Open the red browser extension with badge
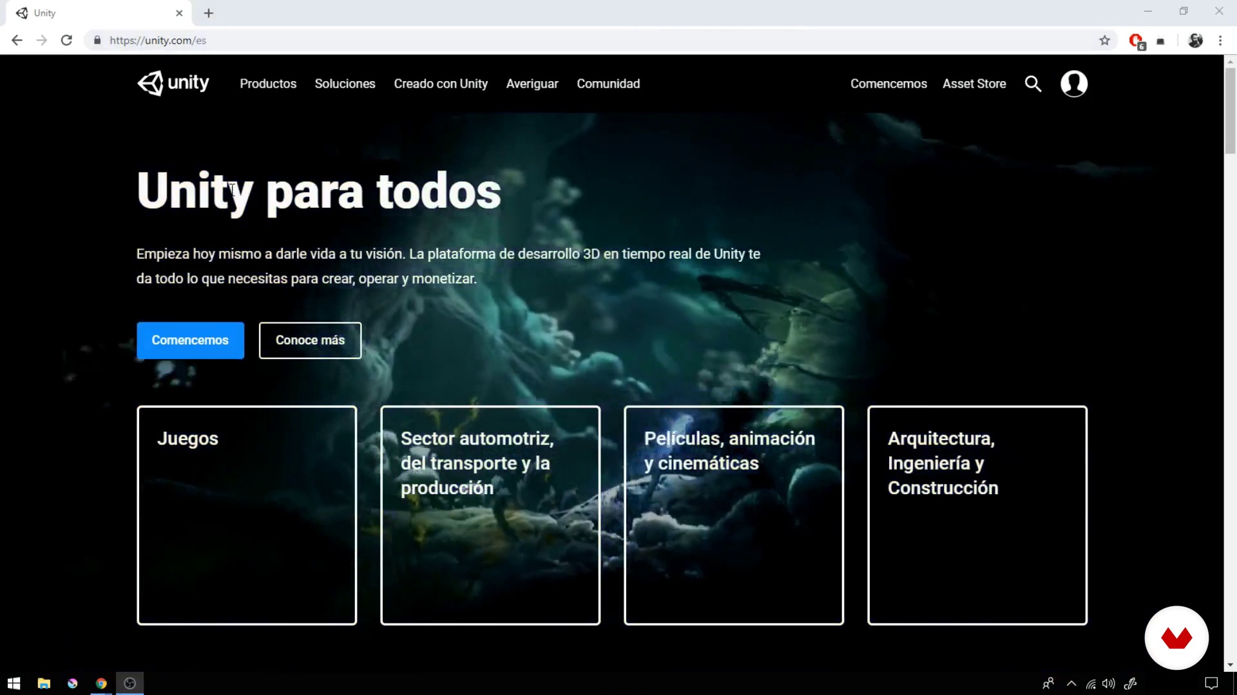 [1137, 41]
